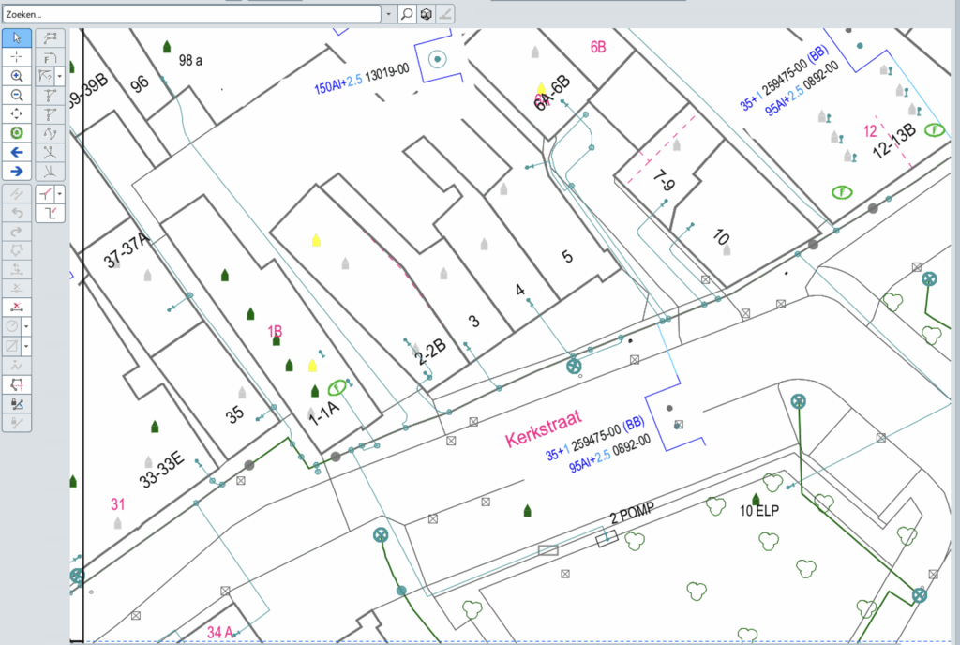Activate the zoom in magnifier tool
The width and height of the screenshot is (960, 645).
pos(17,76)
